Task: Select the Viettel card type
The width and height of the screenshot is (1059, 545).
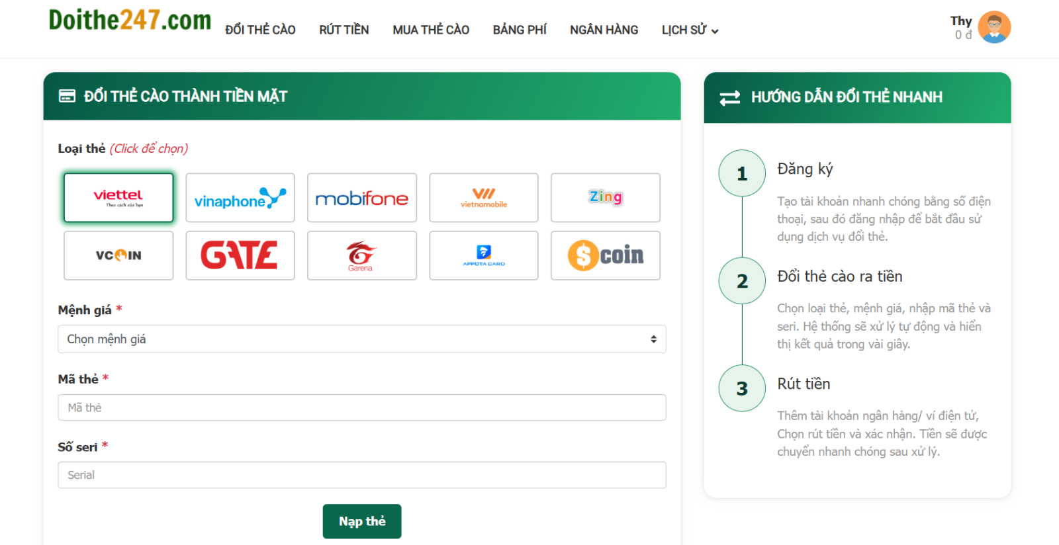Action: 118,198
